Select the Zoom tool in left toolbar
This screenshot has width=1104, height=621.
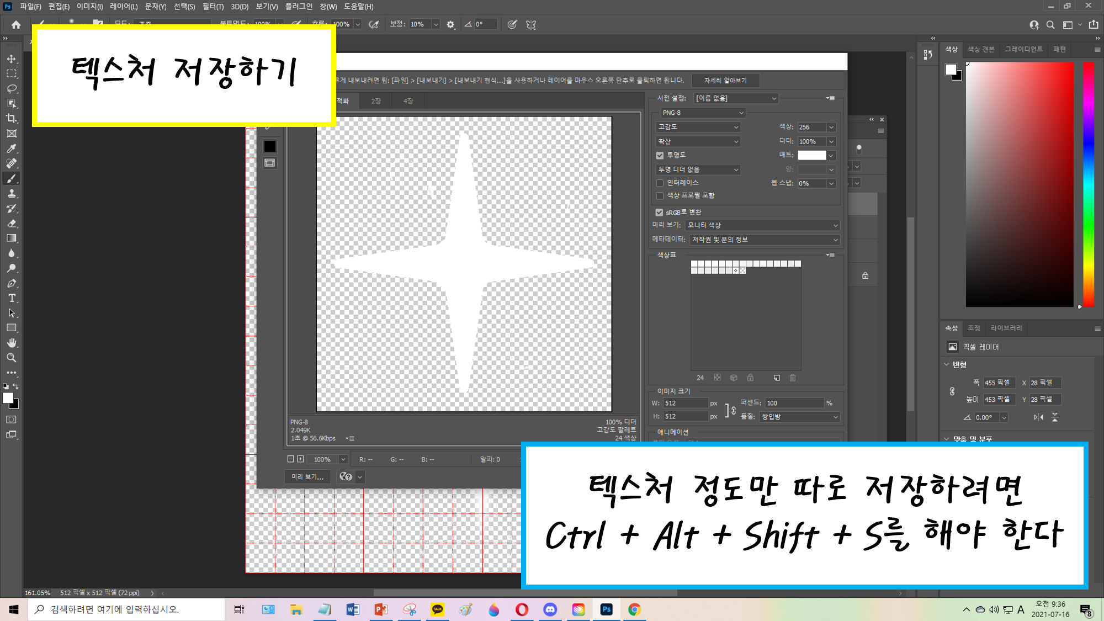[12, 358]
